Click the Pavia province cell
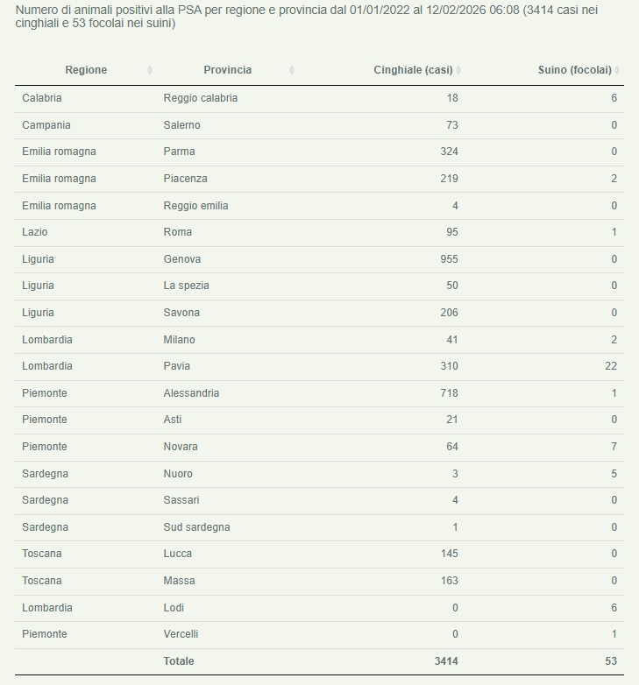Viewport: 639px width, 685px height. 177,366
